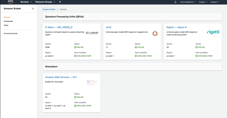The image size is (227, 118).
Task: Open Announcements in the sidebar
Action: pos(11,33)
